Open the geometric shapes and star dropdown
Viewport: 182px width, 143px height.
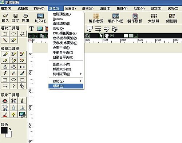point(115,29)
